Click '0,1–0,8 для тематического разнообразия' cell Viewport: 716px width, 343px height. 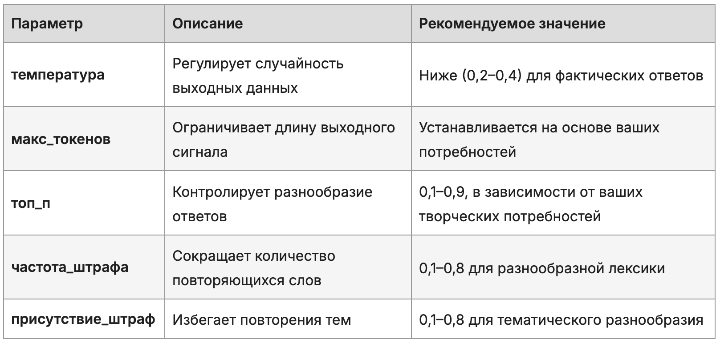pyautogui.click(x=561, y=320)
